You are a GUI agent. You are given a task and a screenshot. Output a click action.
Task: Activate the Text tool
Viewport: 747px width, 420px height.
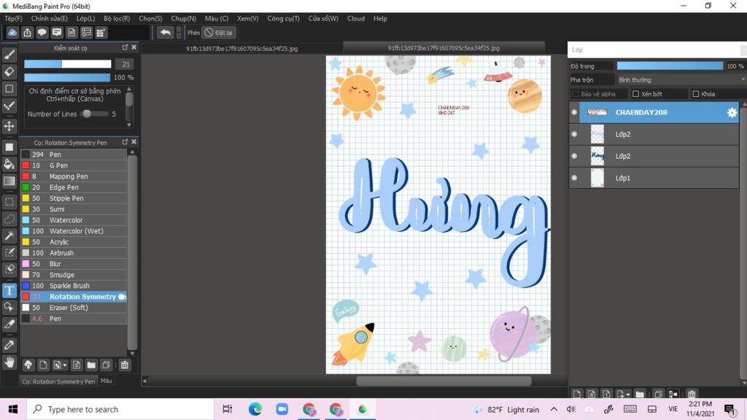click(x=9, y=290)
